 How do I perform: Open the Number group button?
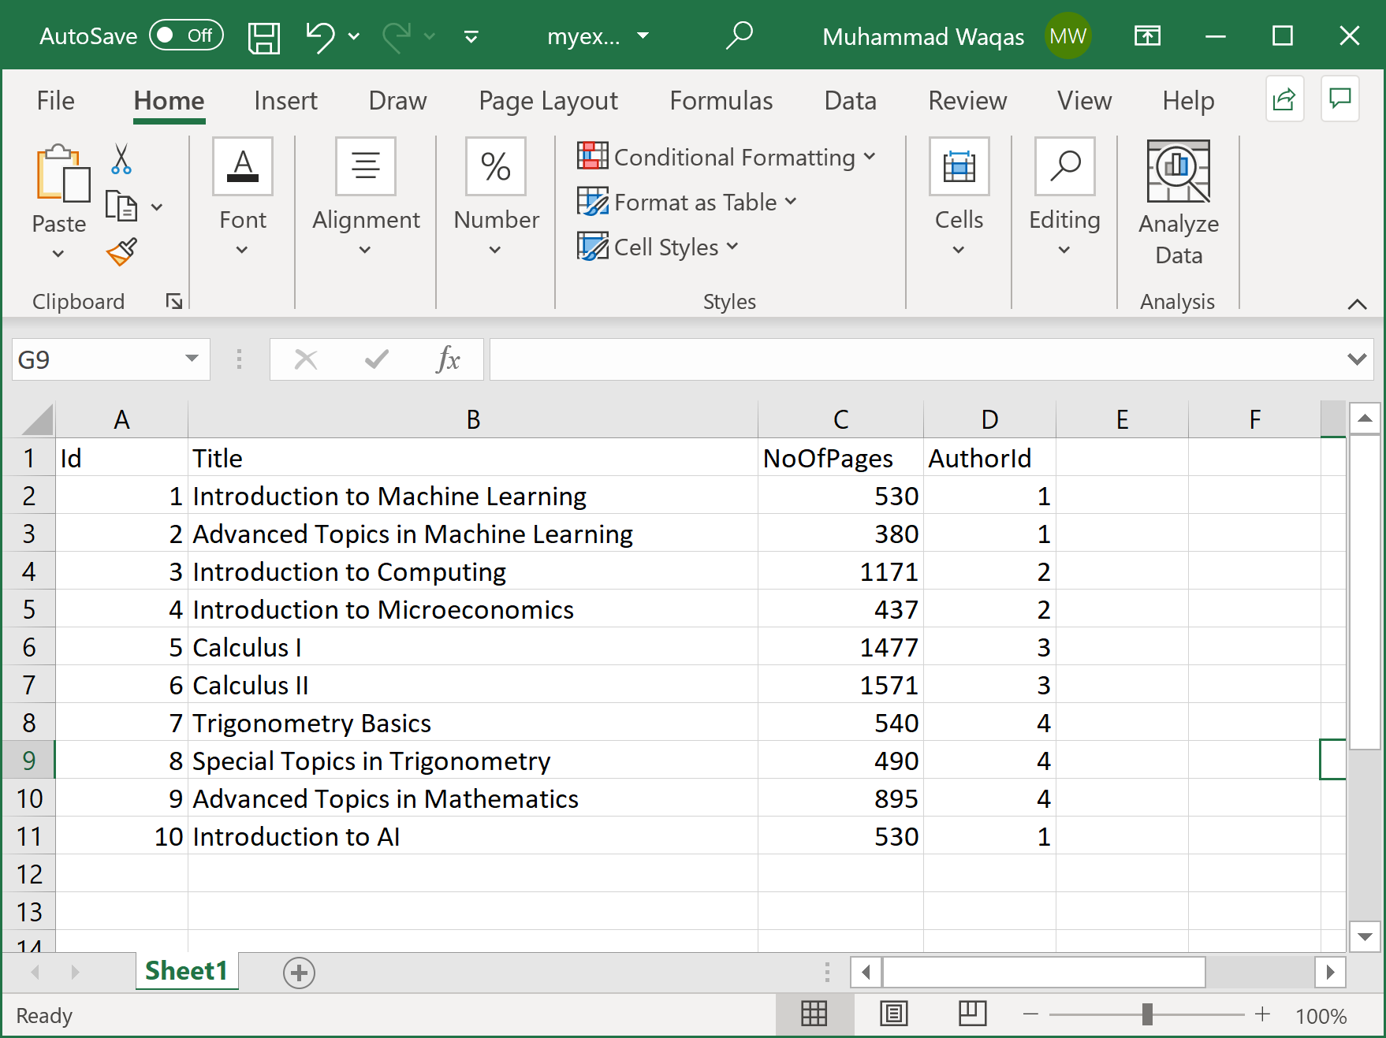496,197
